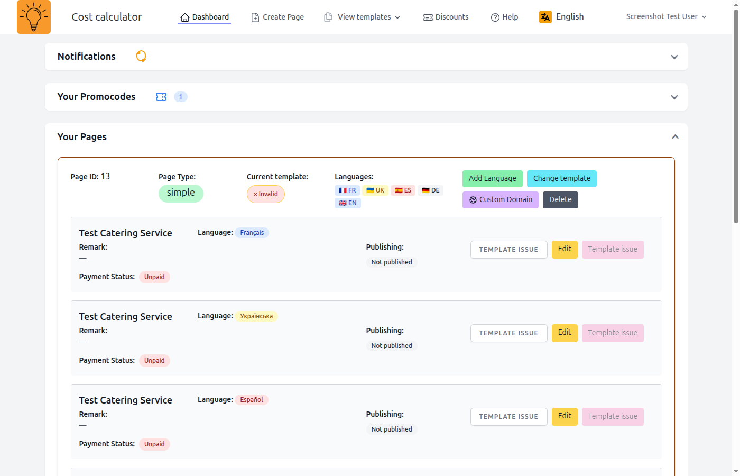
Task: Click the ES language flag badge
Action: (403, 190)
